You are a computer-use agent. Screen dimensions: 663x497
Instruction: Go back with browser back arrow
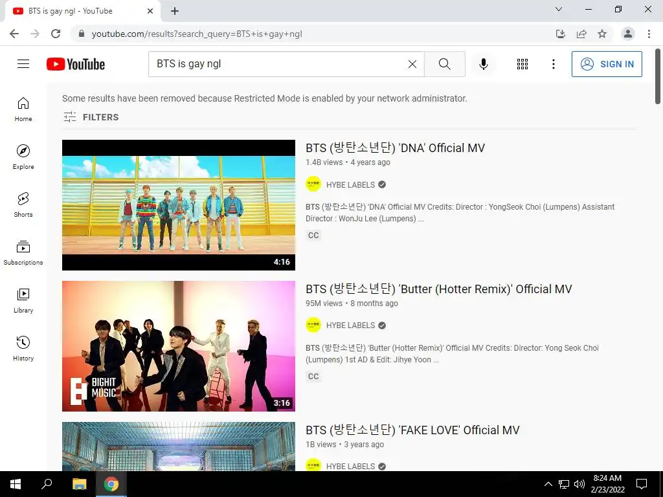point(14,34)
